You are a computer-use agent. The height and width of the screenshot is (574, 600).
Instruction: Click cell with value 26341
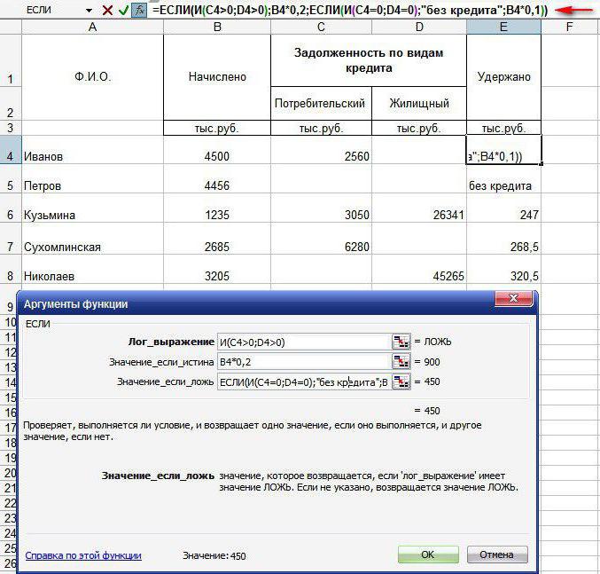click(x=419, y=208)
